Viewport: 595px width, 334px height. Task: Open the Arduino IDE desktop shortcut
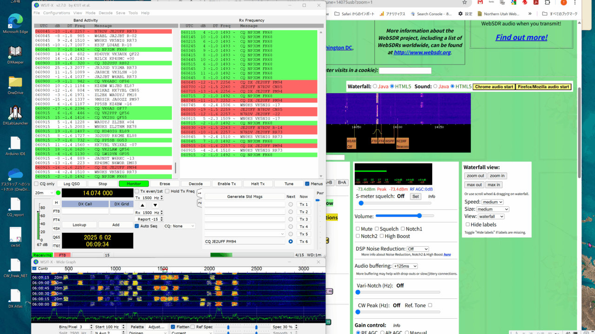coord(15,147)
